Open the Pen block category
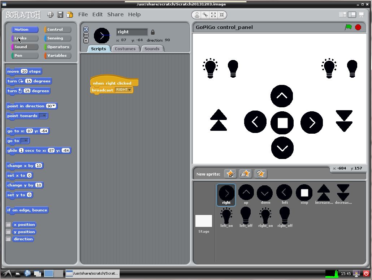372x280 pixels. [25, 56]
